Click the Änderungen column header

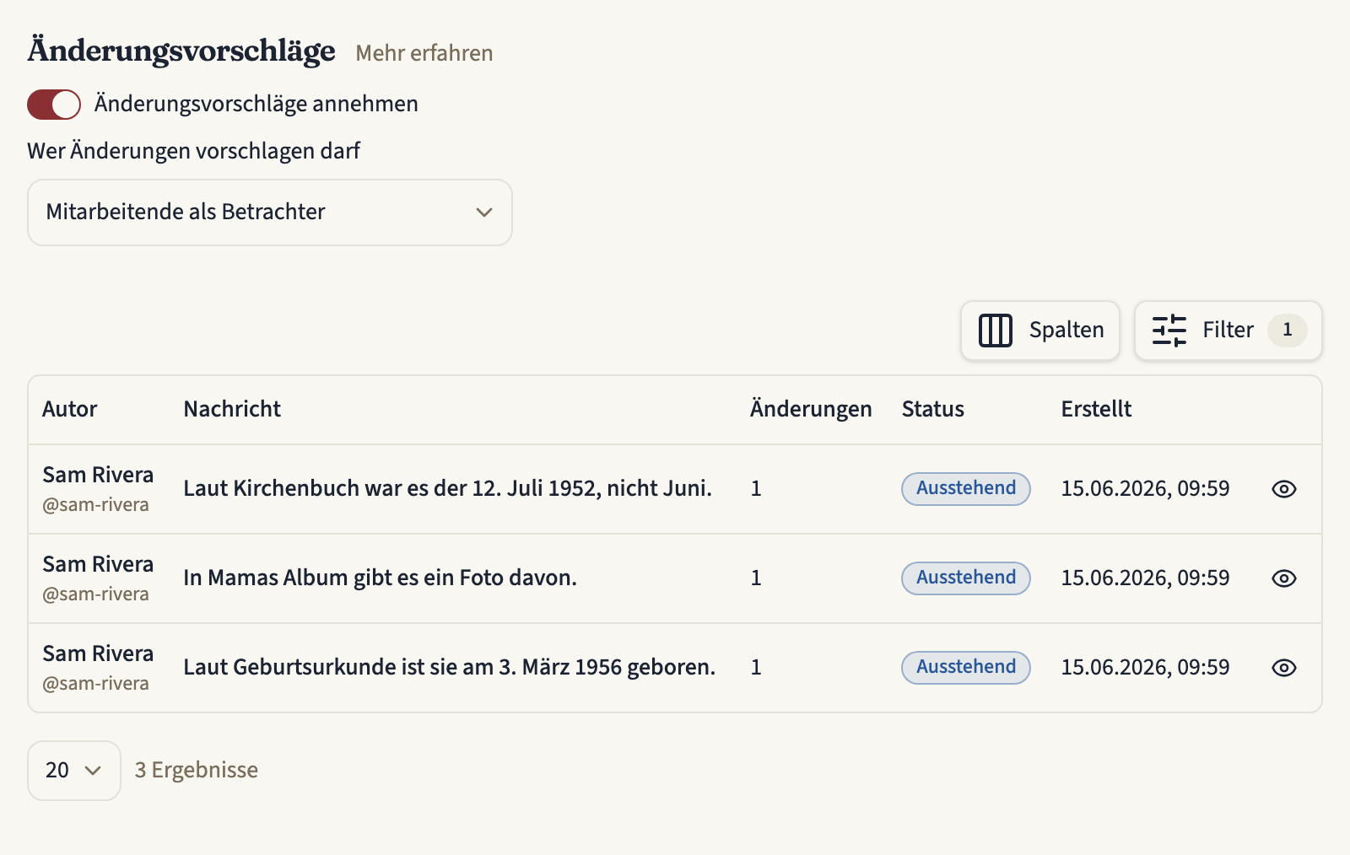[x=811, y=409]
